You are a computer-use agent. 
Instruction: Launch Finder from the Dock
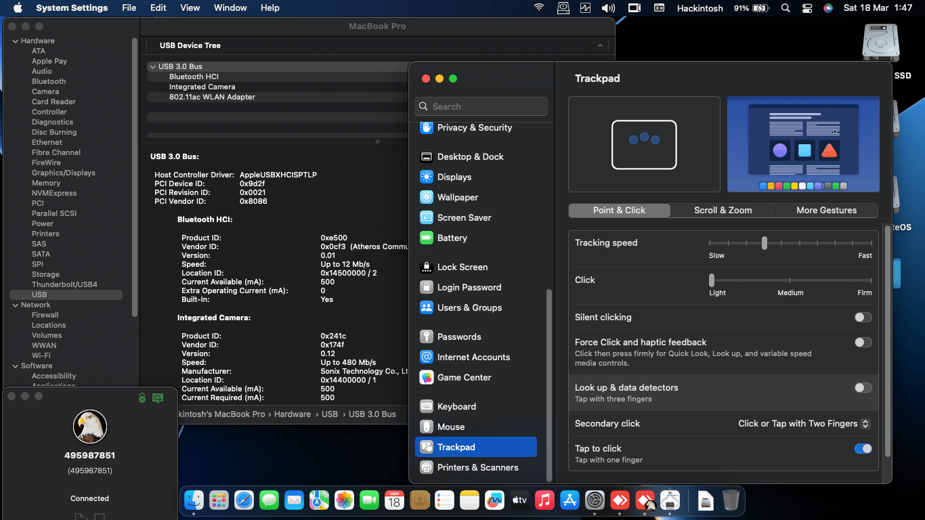(x=194, y=500)
